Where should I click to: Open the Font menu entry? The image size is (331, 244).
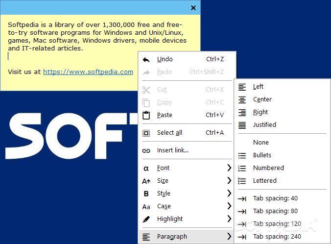tap(187, 168)
